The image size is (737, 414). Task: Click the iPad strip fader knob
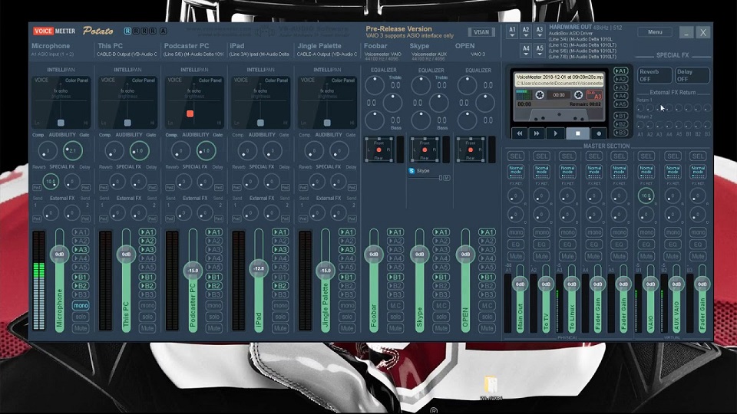point(259,268)
